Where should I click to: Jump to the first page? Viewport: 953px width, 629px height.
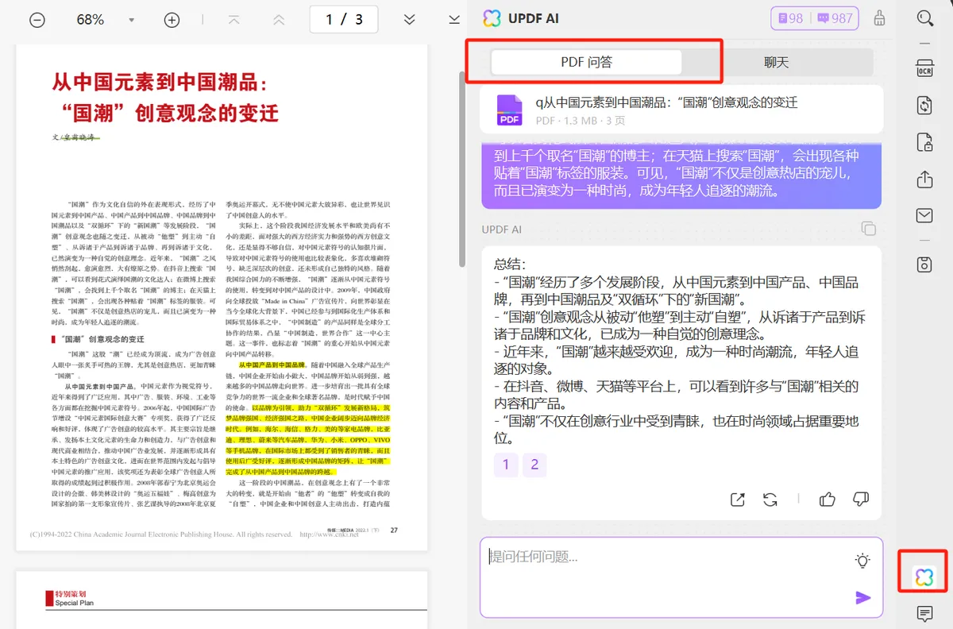pos(233,19)
